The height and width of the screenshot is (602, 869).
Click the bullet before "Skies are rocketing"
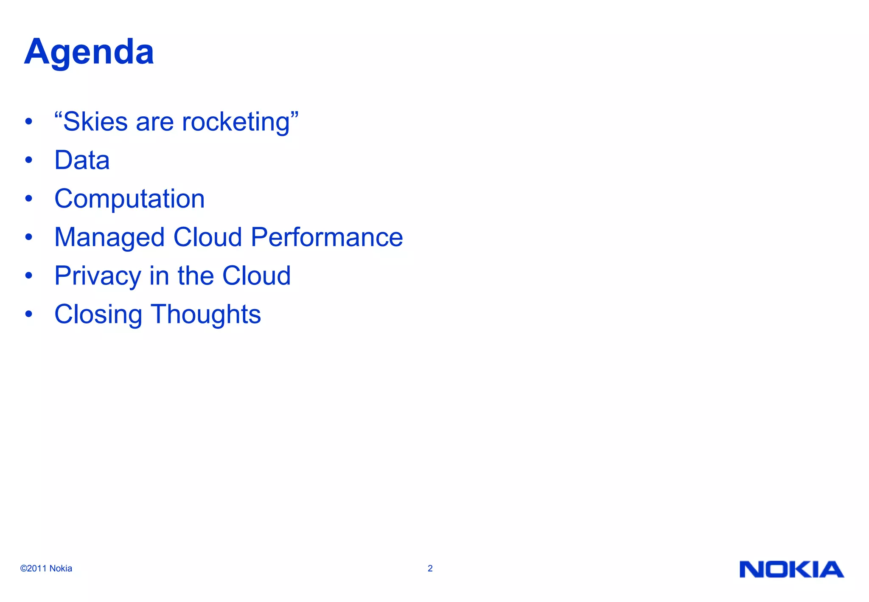pos(28,121)
